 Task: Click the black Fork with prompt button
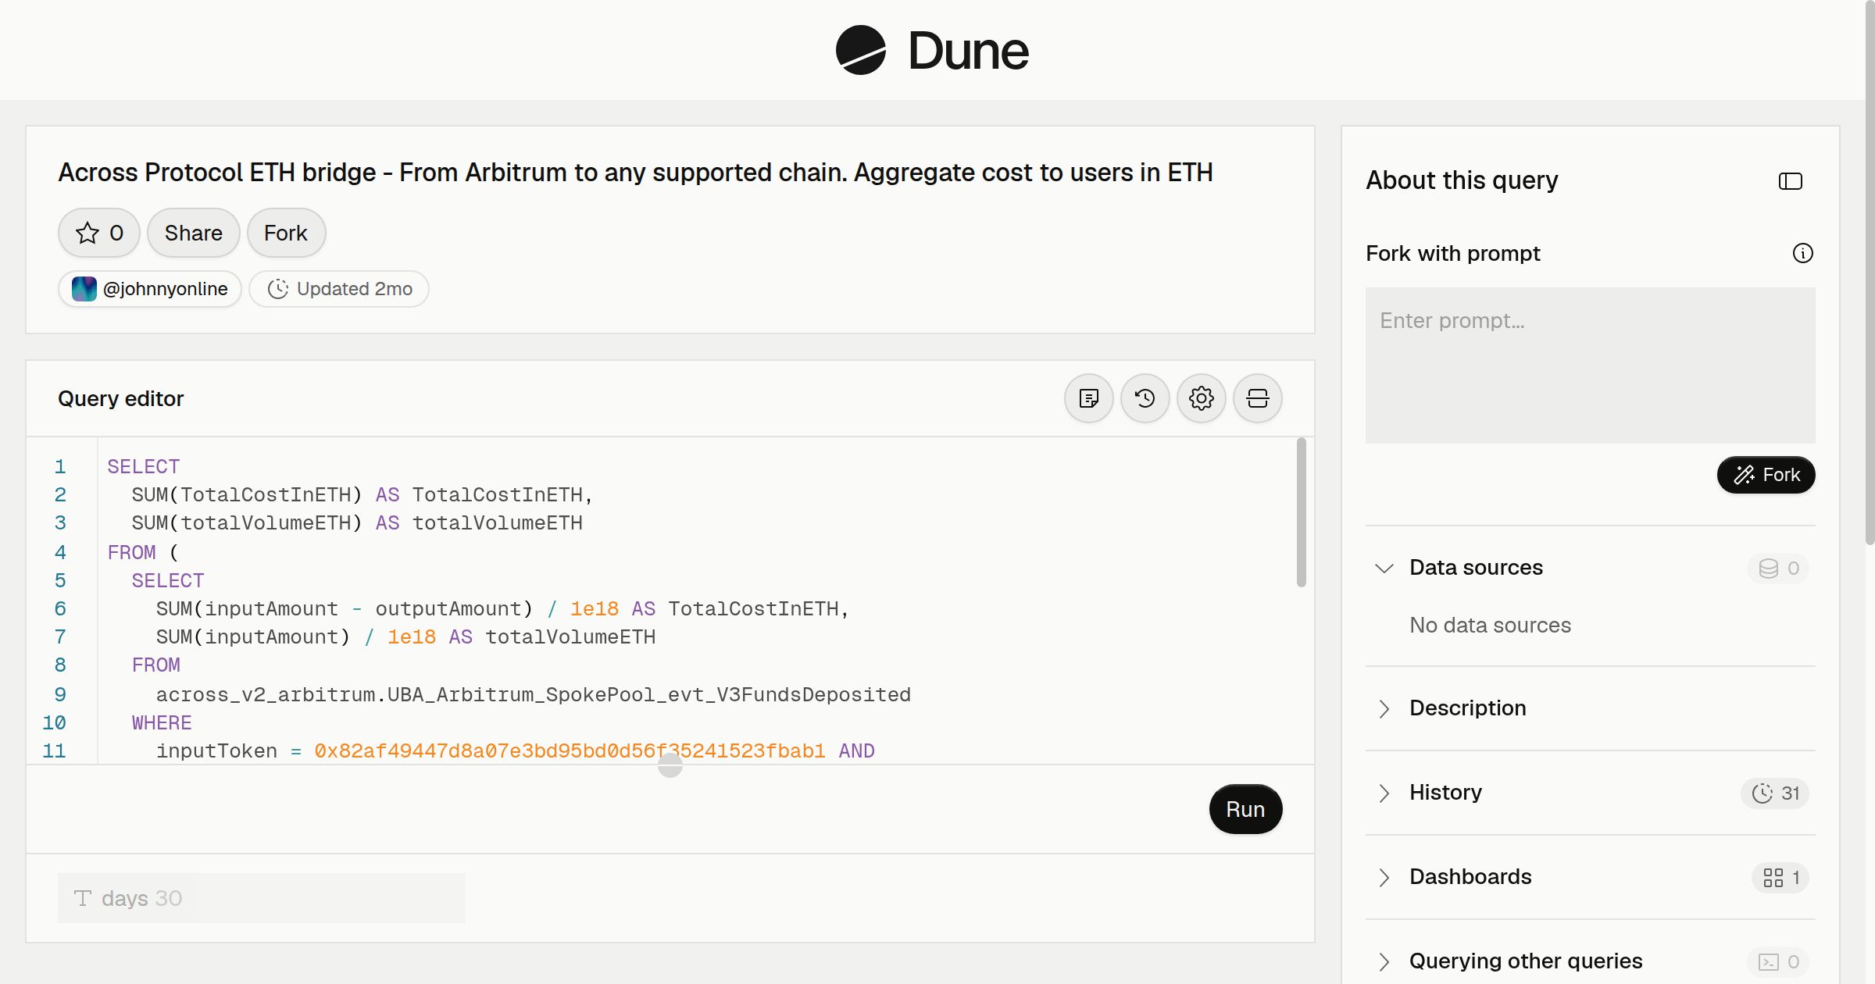click(1766, 475)
